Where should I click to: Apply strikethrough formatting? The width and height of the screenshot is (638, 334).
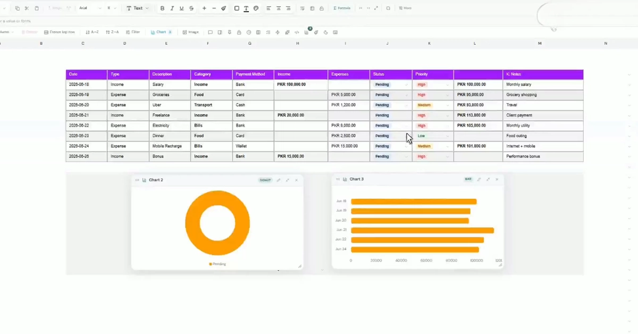[191, 9]
